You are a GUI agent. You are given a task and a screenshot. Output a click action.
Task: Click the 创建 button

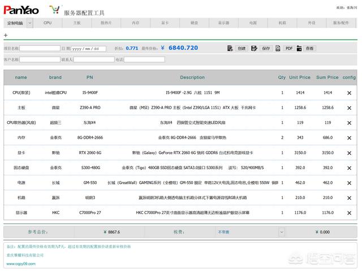(242, 48)
